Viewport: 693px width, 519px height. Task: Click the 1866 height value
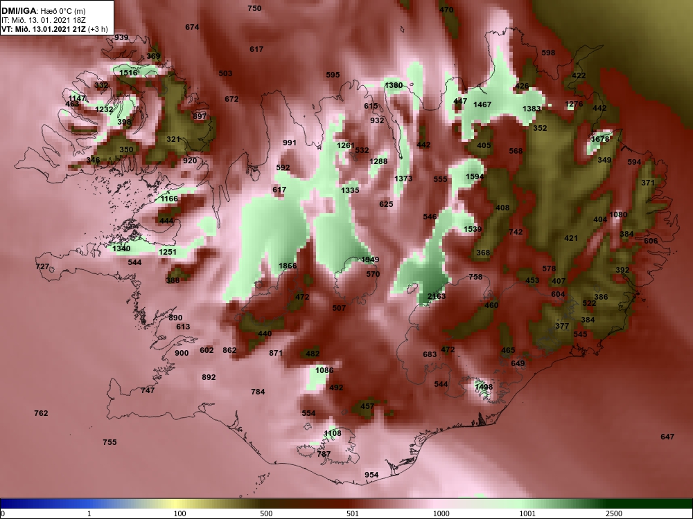[288, 266]
